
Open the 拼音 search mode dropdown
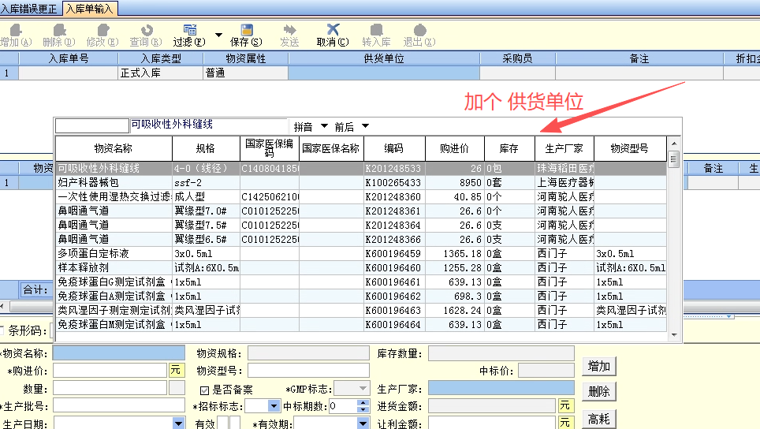(x=324, y=126)
